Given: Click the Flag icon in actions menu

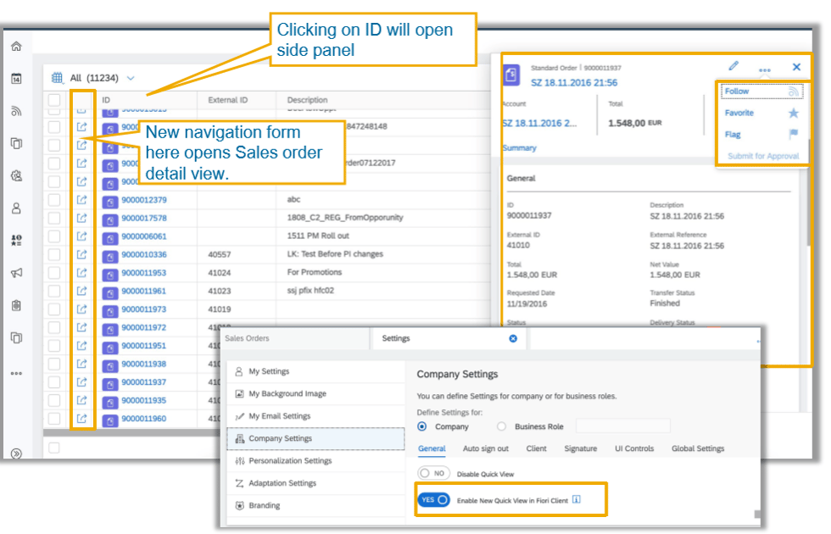Looking at the screenshot, I should tap(794, 134).
